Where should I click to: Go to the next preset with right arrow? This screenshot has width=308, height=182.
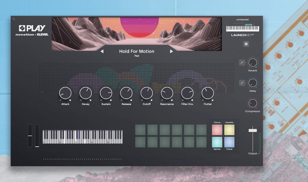171,52
